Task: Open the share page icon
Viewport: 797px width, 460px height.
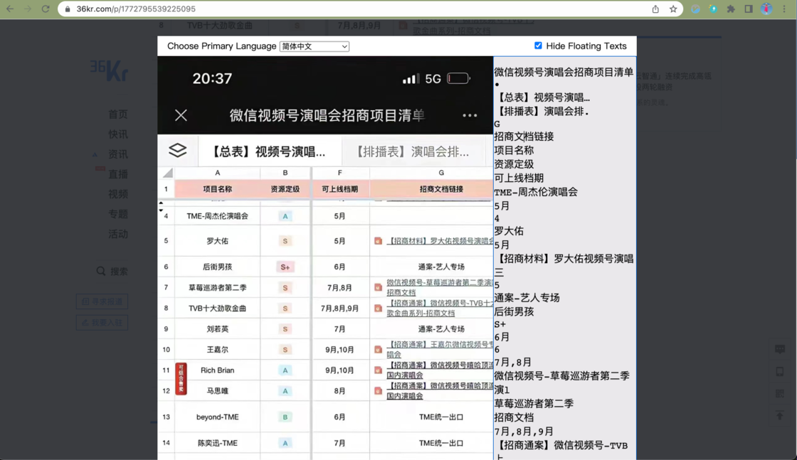Action: pyautogui.click(x=655, y=9)
